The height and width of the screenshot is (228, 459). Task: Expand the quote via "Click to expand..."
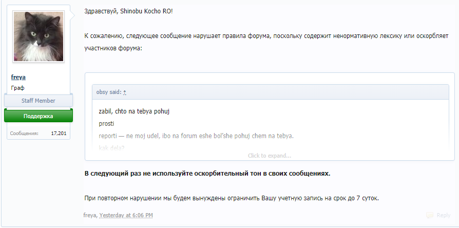coord(269,156)
